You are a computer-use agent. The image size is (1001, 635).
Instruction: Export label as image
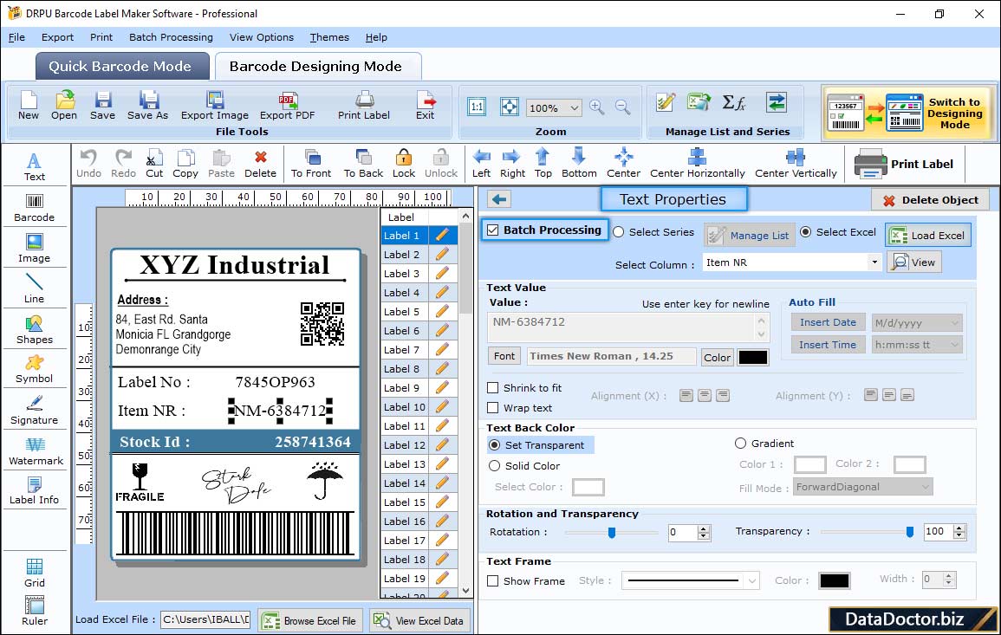(215, 106)
